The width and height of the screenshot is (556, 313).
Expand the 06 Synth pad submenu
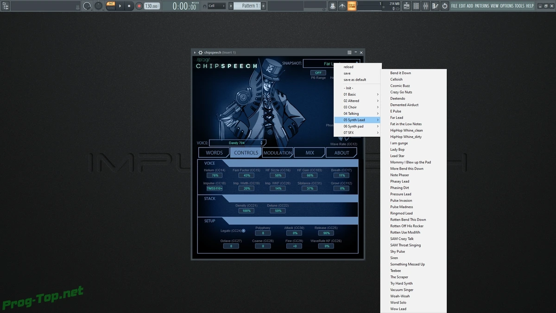point(358,126)
